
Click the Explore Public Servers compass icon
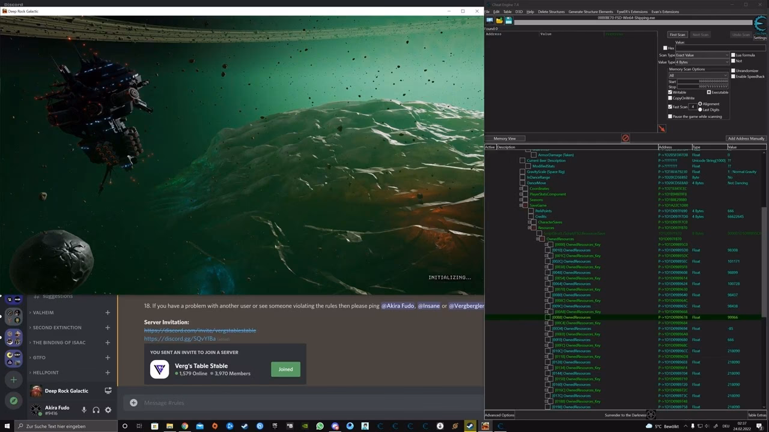coord(13,401)
